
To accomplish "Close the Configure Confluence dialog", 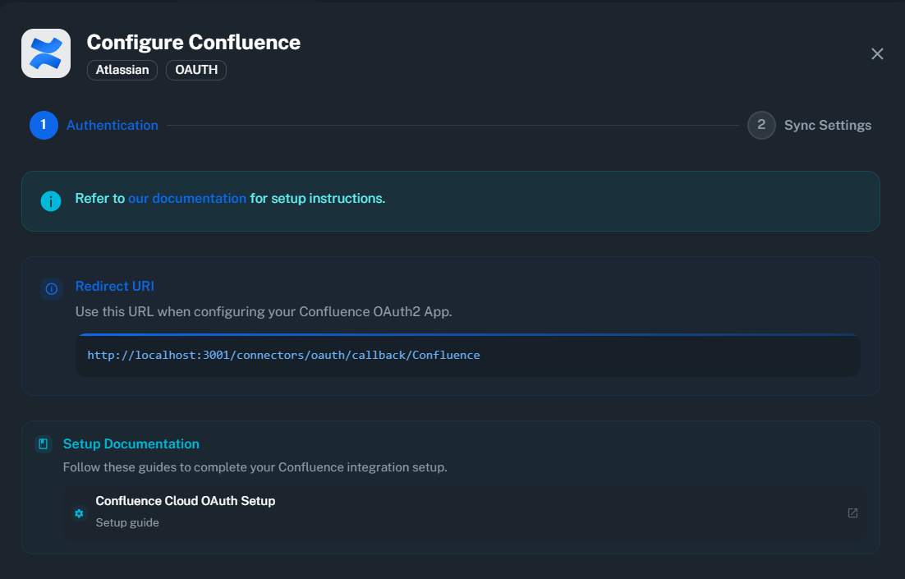I will (x=877, y=53).
